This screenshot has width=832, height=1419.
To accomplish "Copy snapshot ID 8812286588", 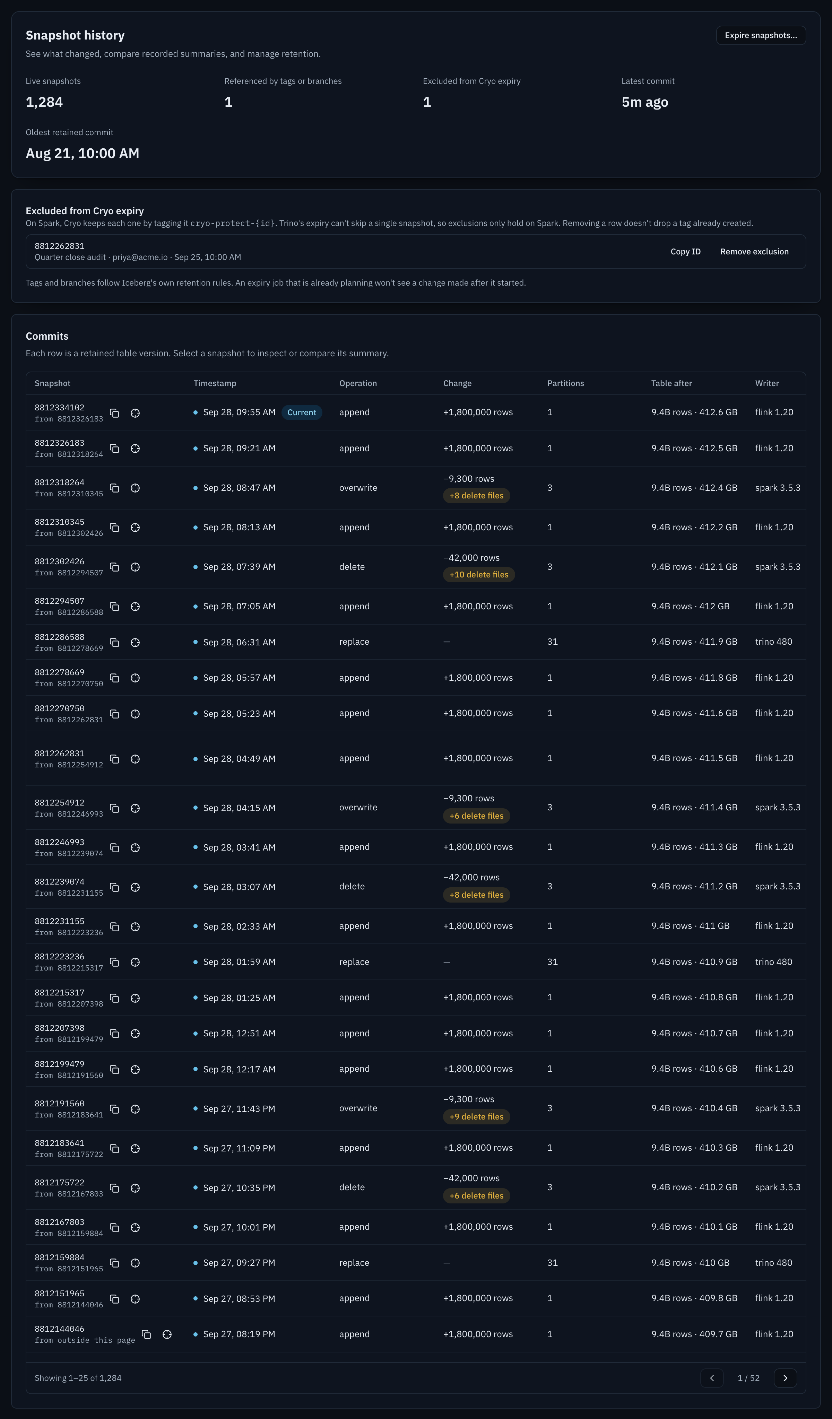I will [114, 643].
